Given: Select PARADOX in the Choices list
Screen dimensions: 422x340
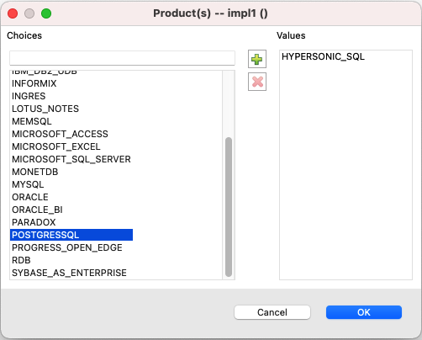Looking at the screenshot, I should pos(34,222).
